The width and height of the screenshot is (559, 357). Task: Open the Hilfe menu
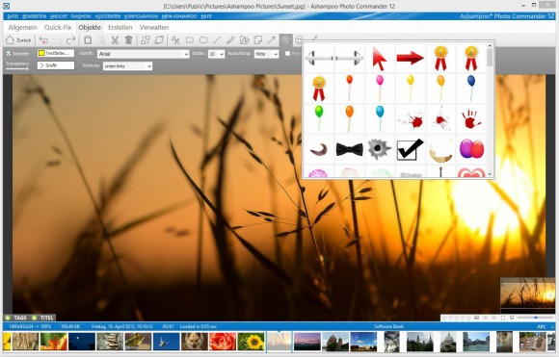(206, 16)
